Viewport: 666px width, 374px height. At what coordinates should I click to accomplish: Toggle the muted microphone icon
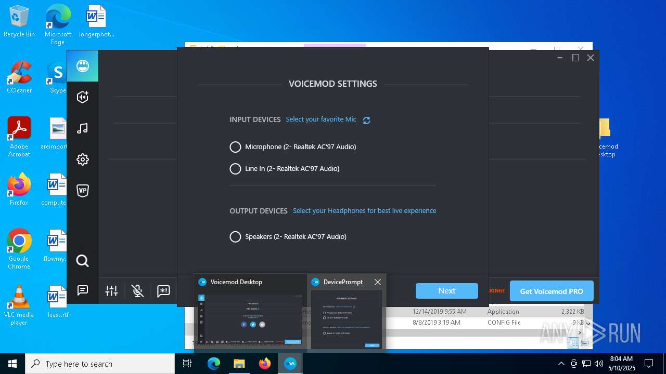click(x=137, y=291)
